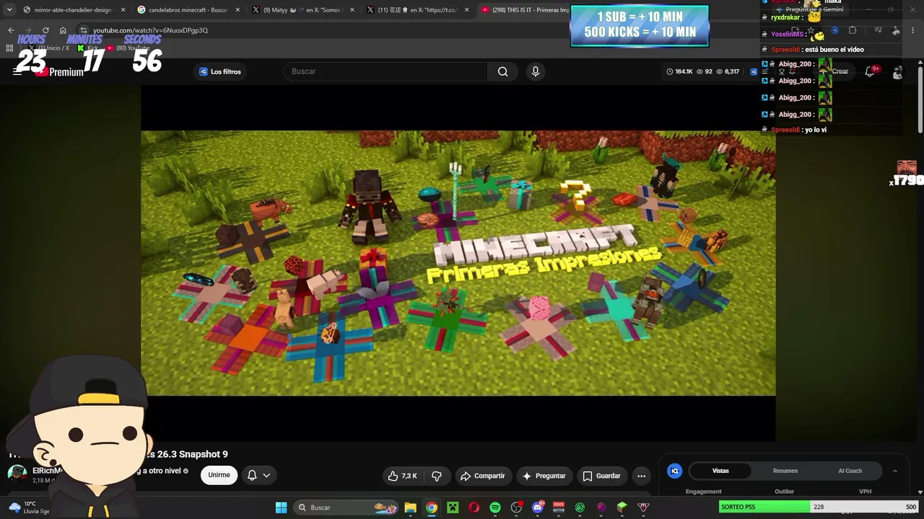Open Google Chrome from the taskbar

pyautogui.click(x=431, y=507)
